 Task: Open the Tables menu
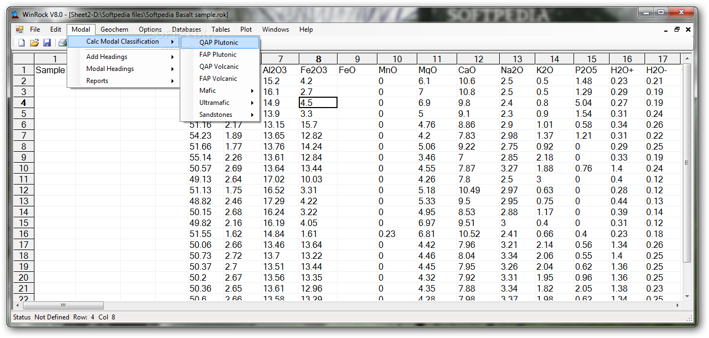221,29
